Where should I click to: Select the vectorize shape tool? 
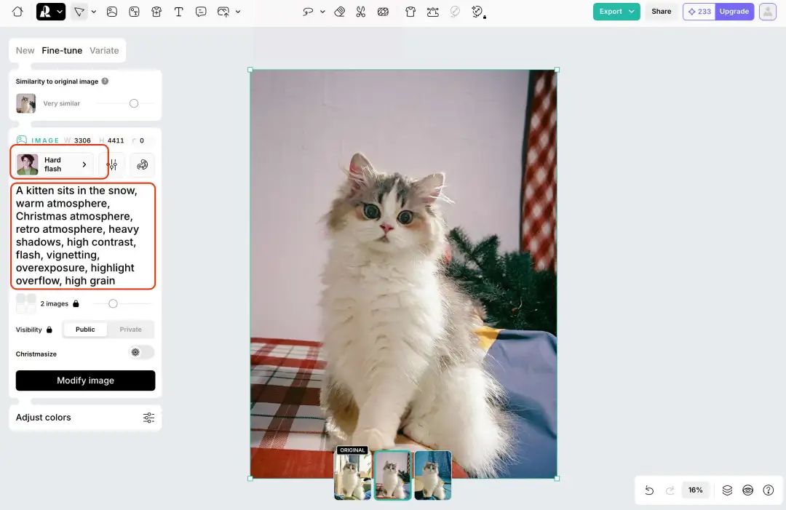(432, 12)
